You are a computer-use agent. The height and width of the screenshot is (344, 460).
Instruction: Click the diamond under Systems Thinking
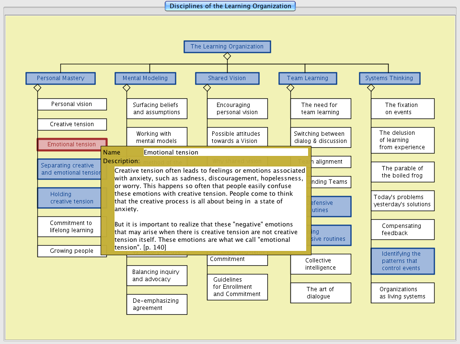pos(371,88)
